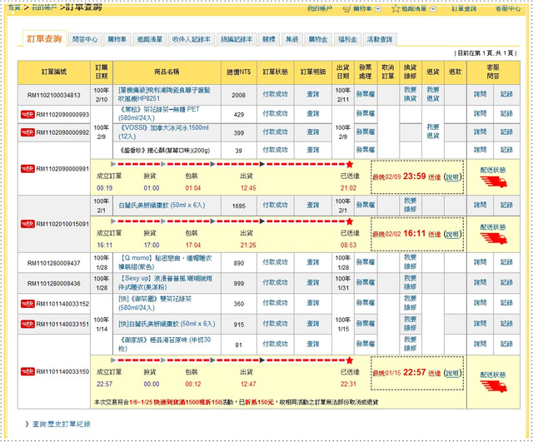533x442 pixels.
Task: Click the shopping cart icon in top navigation
Action: click(x=346, y=9)
